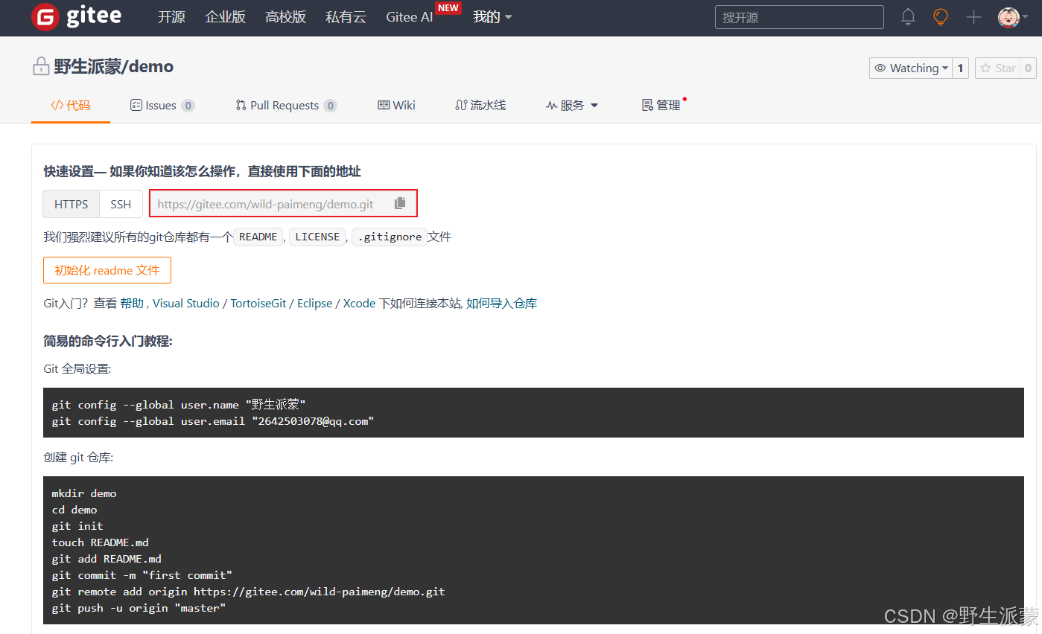1042x634 pixels.
Task: Switch to the Pull Requests tab
Action: click(x=286, y=106)
